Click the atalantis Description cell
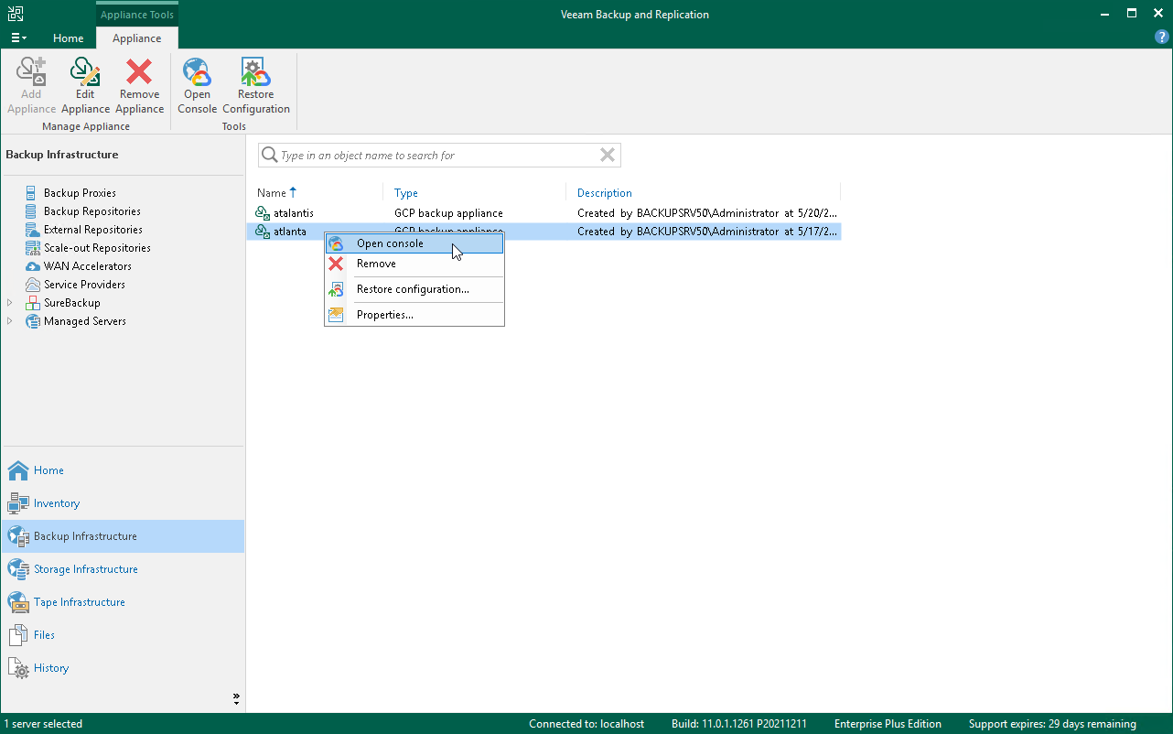1173x734 pixels. pyautogui.click(x=707, y=213)
